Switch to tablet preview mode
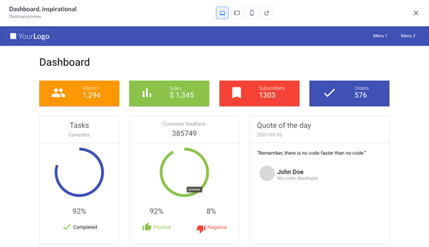429x247 pixels. [237, 13]
